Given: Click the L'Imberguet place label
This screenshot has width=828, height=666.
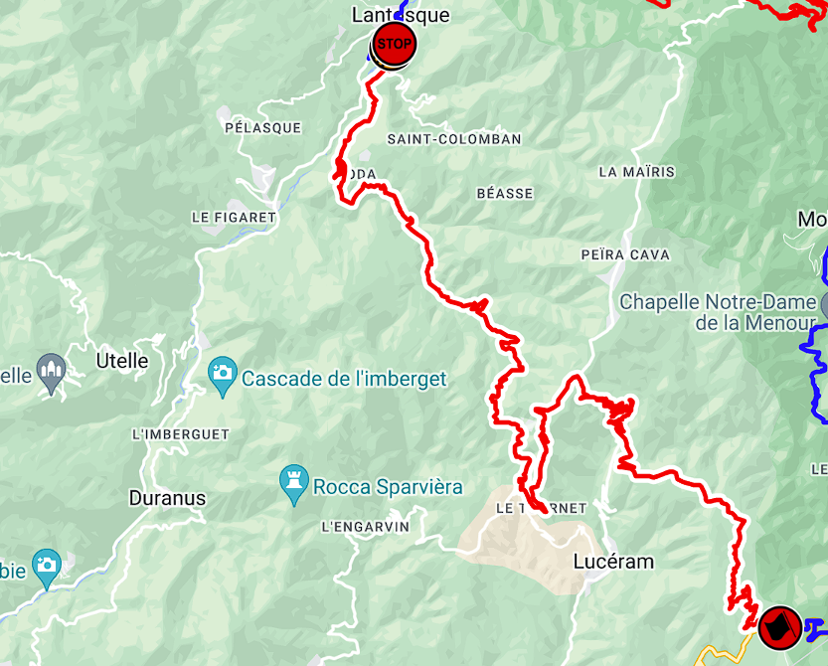Looking at the screenshot, I should [181, 434].
